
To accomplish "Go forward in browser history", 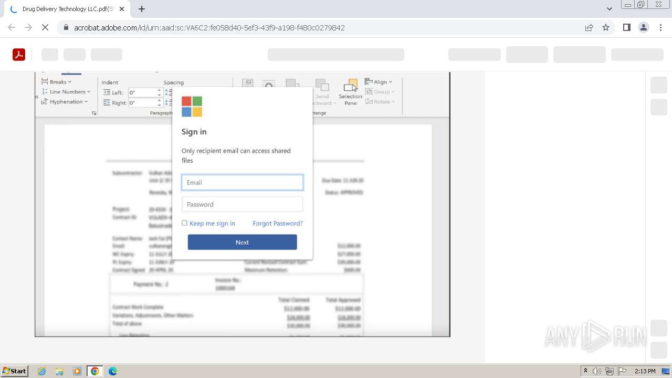I will click(x=28, y=27).
